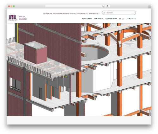
Task: Show previous slide with left arrow
Action: (9, 70)
